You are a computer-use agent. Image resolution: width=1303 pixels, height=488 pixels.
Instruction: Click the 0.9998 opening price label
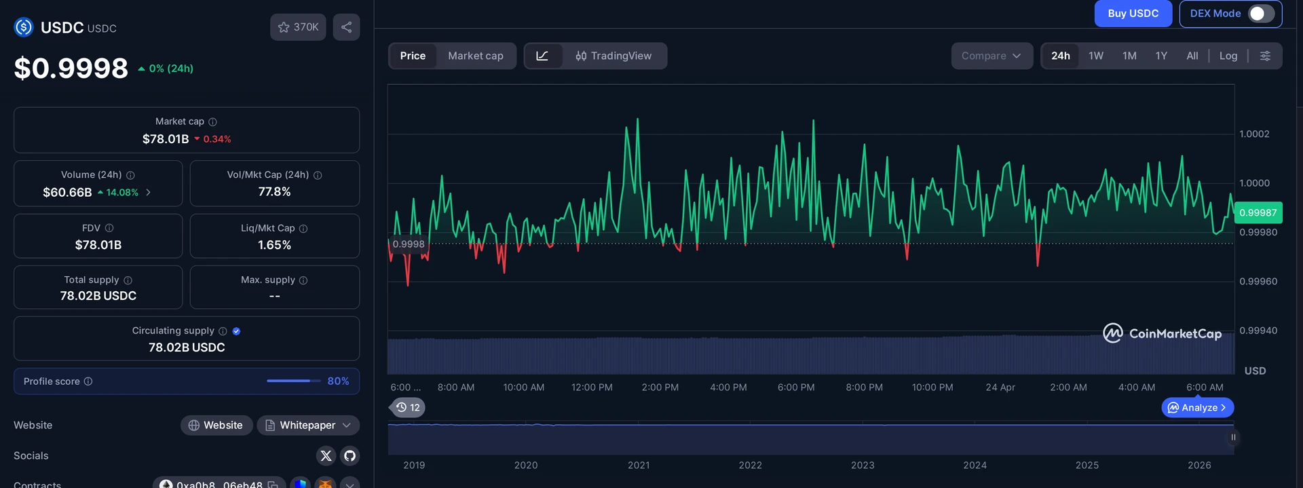click(409, 244)
